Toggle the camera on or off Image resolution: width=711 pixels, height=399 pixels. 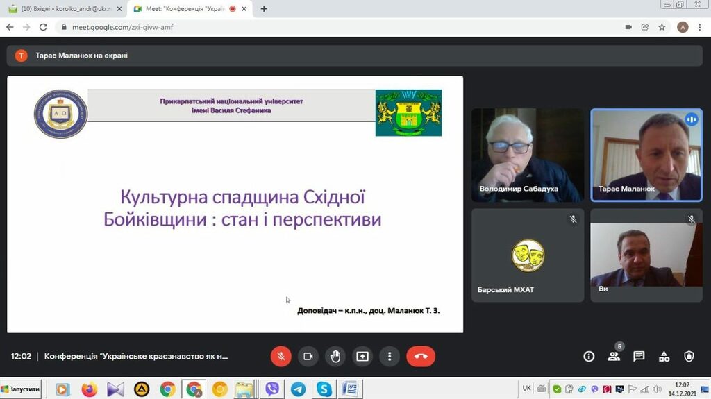(x=308, y=356)
